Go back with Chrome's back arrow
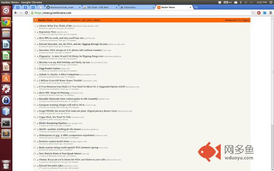Screen dimensions: 274x171 click(16, 13)
